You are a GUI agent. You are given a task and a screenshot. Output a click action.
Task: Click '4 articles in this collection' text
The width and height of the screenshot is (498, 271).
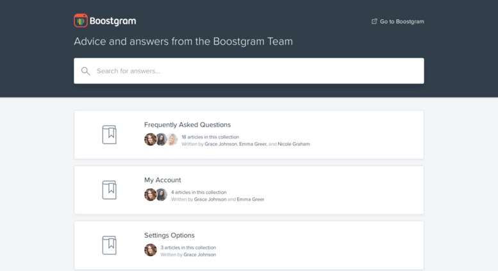click(199, 192)
